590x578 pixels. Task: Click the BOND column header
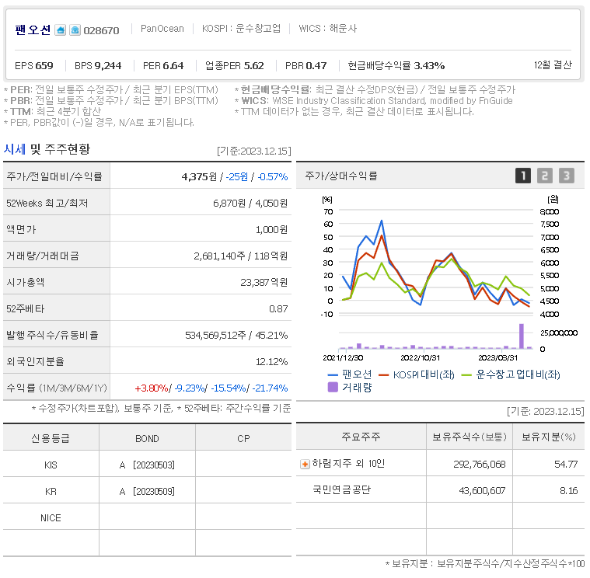[147, 438]
